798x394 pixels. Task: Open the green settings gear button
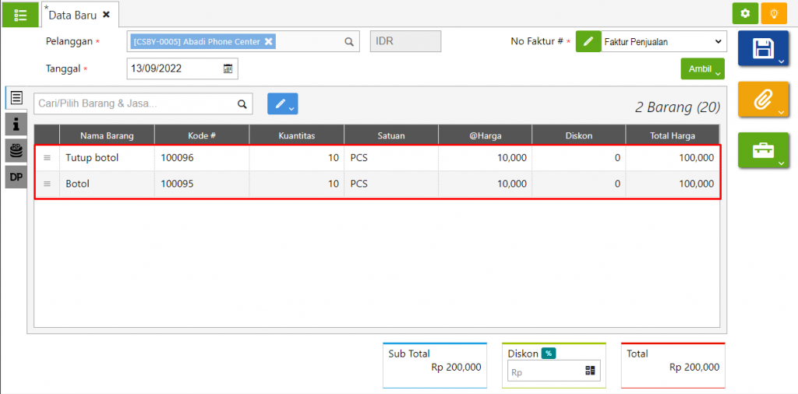click(745, 14)
